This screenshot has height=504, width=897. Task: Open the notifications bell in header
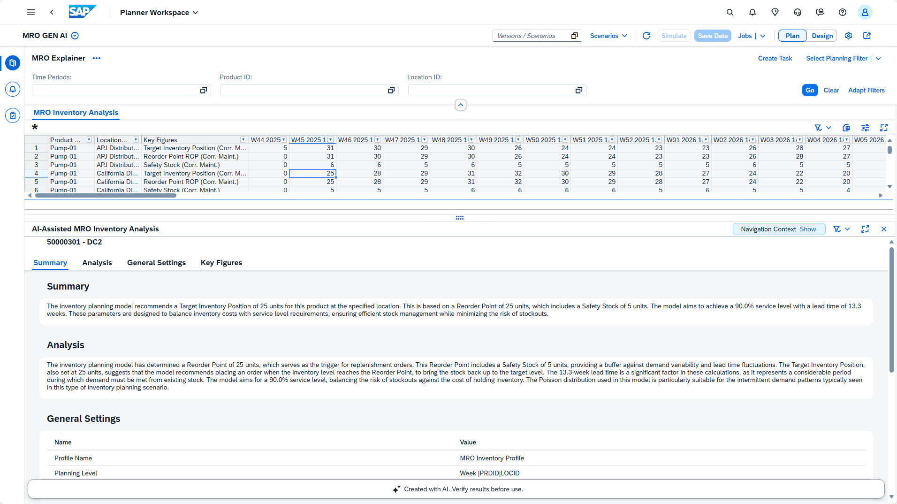[x=753, y=12]
